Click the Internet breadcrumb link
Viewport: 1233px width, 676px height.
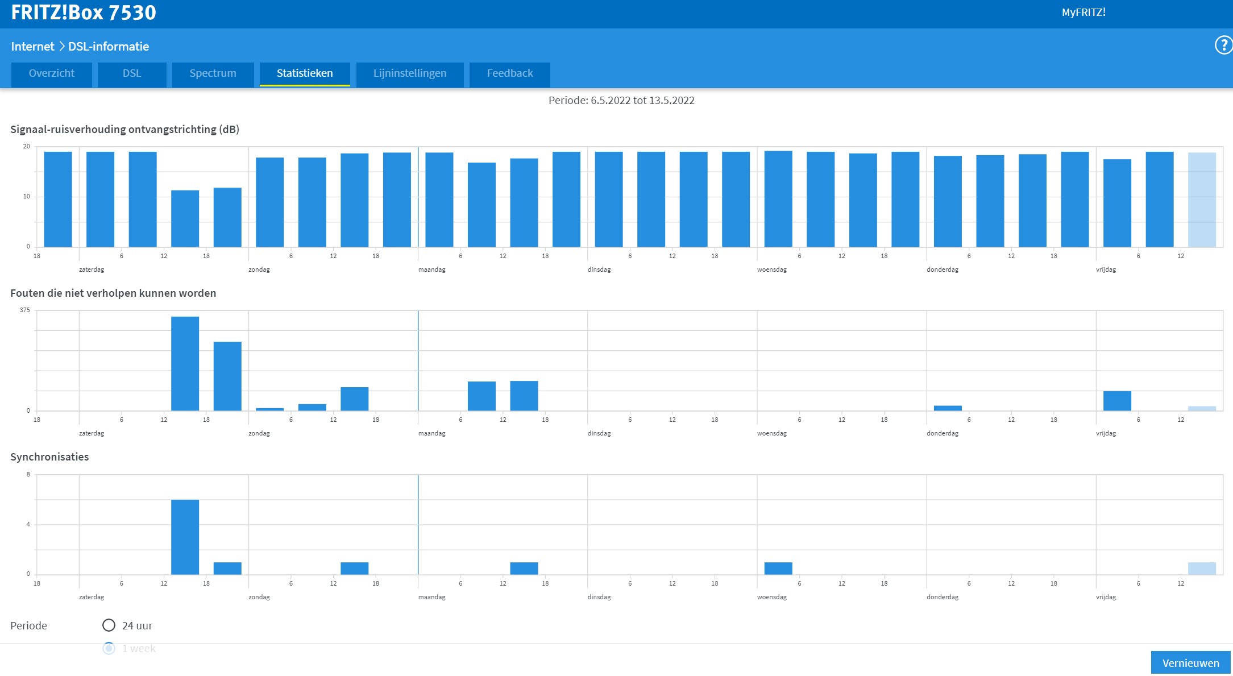pos(32,47)
